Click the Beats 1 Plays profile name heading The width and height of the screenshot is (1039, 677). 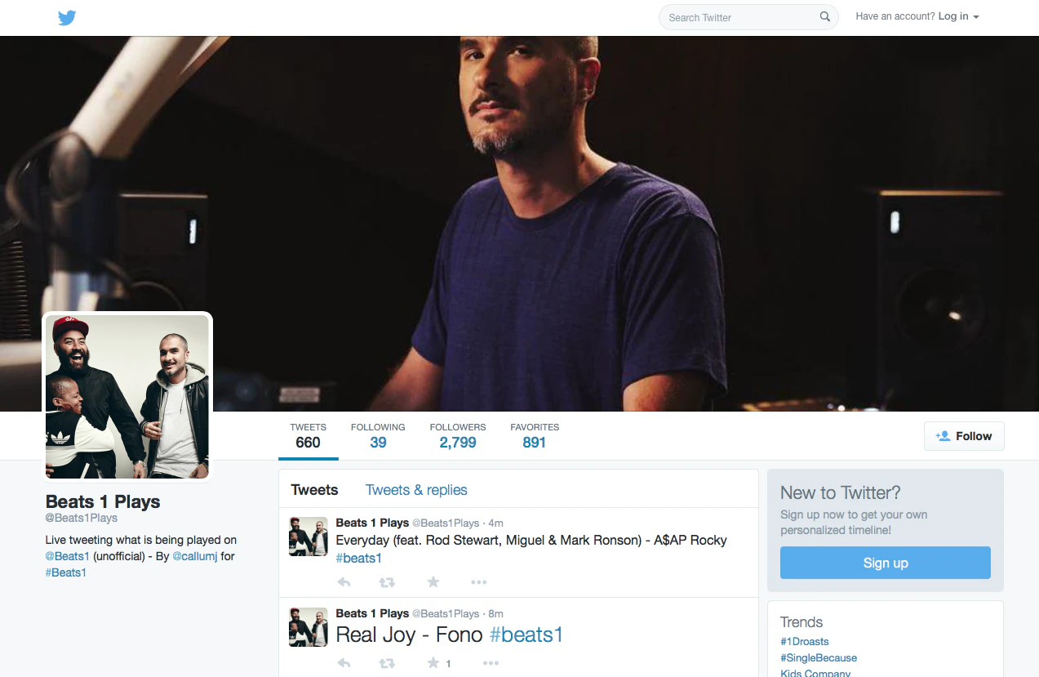[x=103, y=501]
